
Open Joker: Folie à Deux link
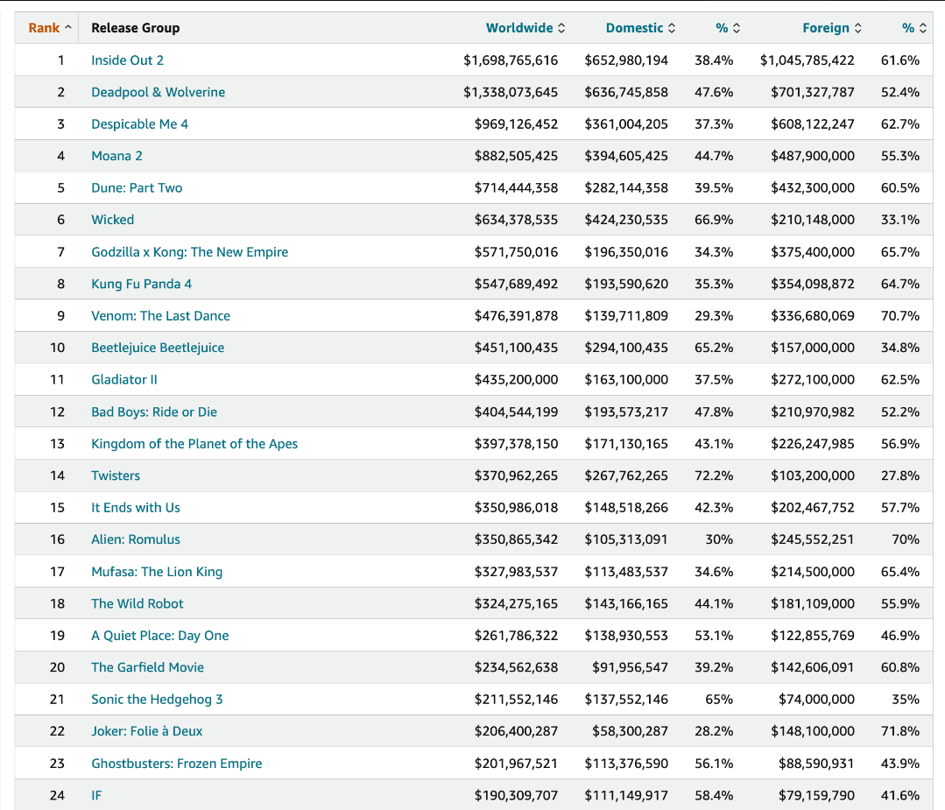(x=146, y=732)
